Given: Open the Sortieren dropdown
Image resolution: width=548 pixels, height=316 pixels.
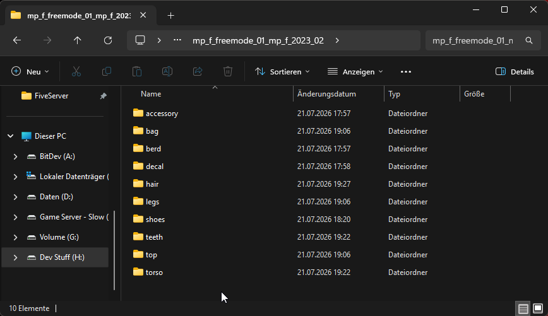Looking at the screenshot, I should click(282, 71).
